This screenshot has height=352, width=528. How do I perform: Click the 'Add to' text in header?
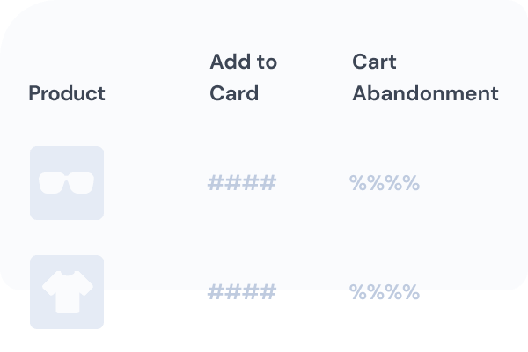point(244,62)
